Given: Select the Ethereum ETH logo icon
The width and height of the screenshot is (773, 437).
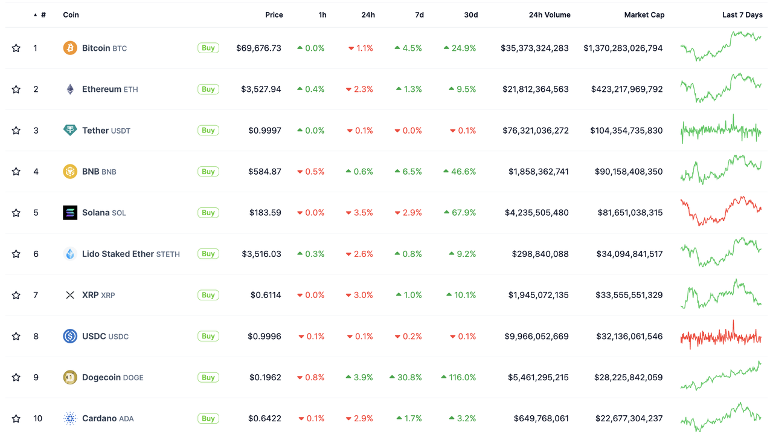Looking at the screenshot, I should [x=70, y=89].
